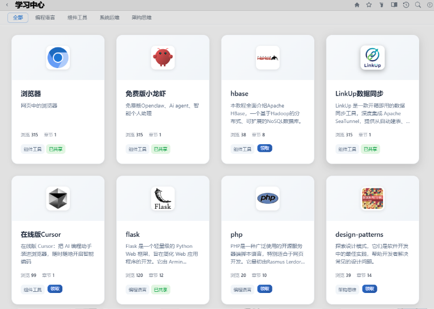Screen dimensions: 434x309
Task: Click 组件工具 tag on 在线版Cursor card
Action: click(x=33, y=290)
